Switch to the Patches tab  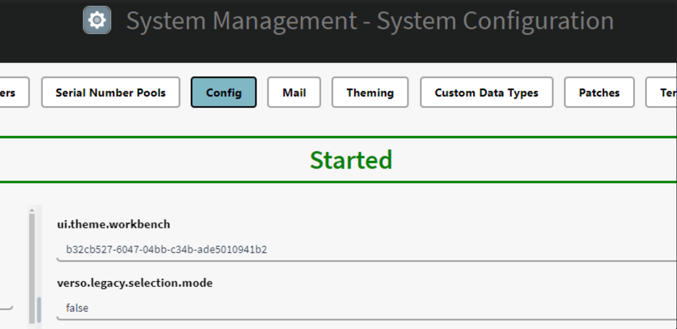pyautogui.click(x=599, y=93)
